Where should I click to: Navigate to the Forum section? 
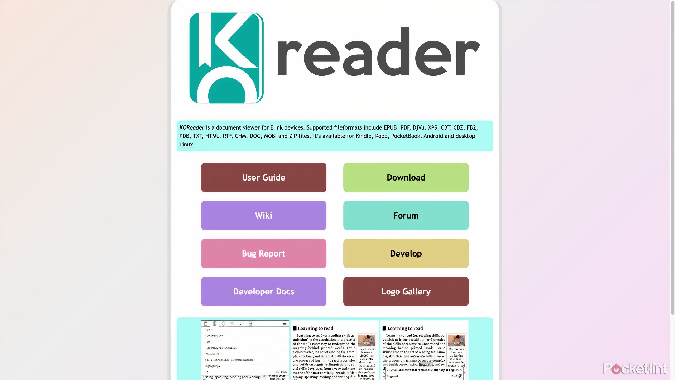click(x=406, y=215)
